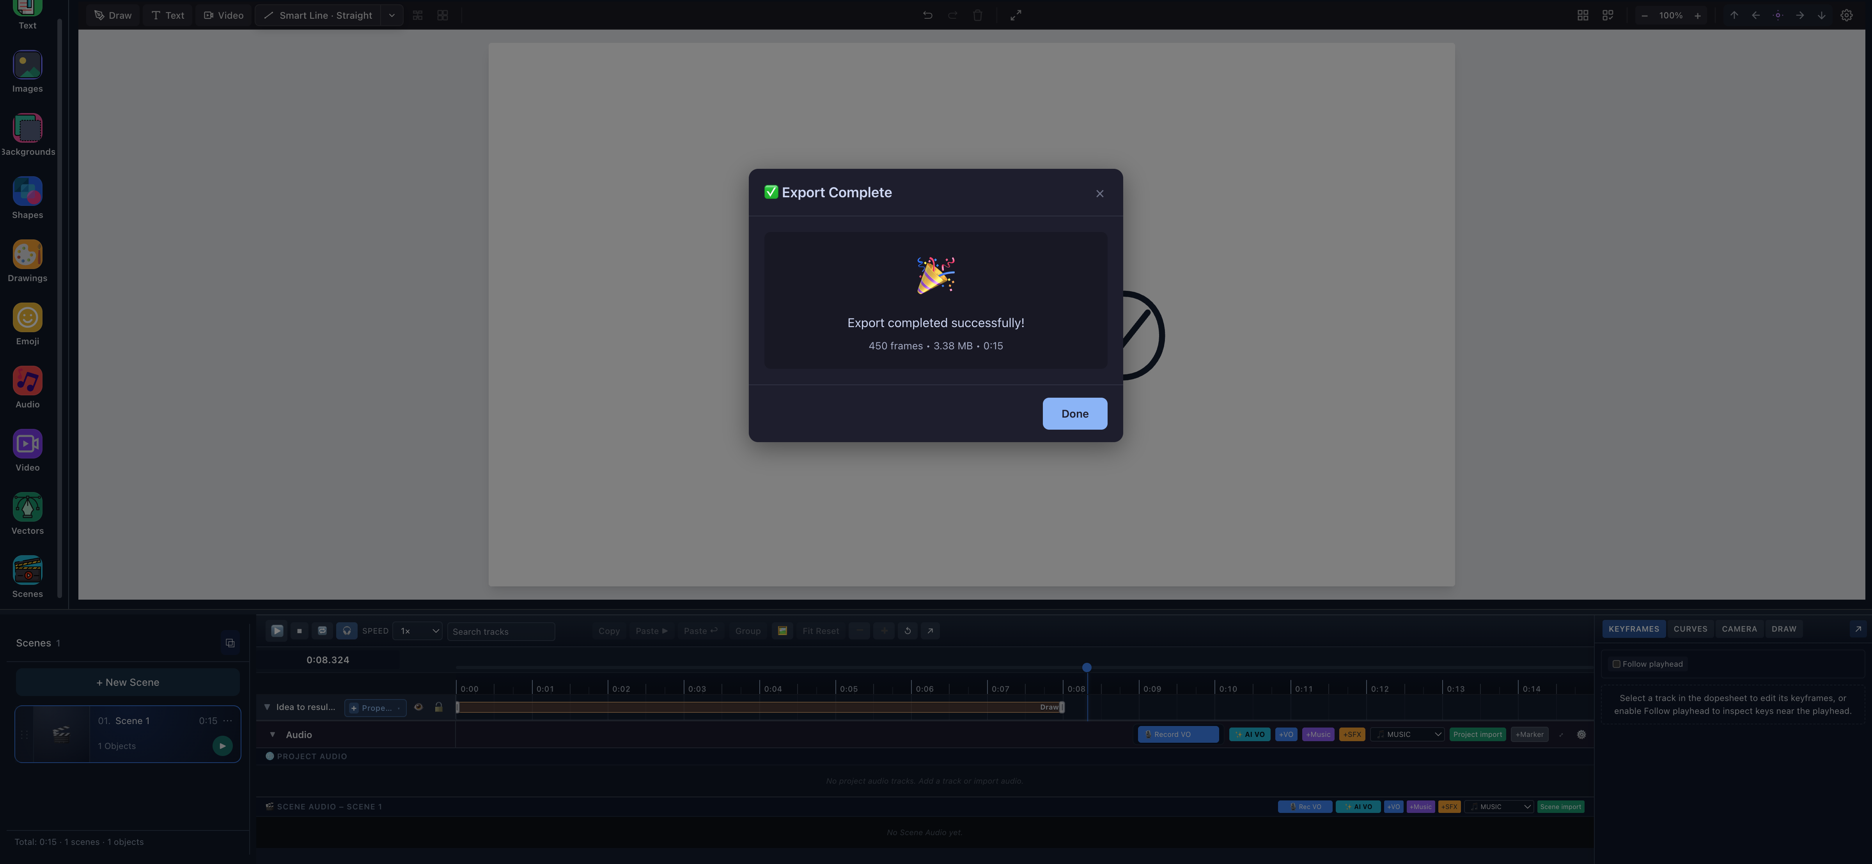1872x864 pixels.
Task: Click the fullscreen expand icon in top toolbar
Action: [x=1016, y=15]
